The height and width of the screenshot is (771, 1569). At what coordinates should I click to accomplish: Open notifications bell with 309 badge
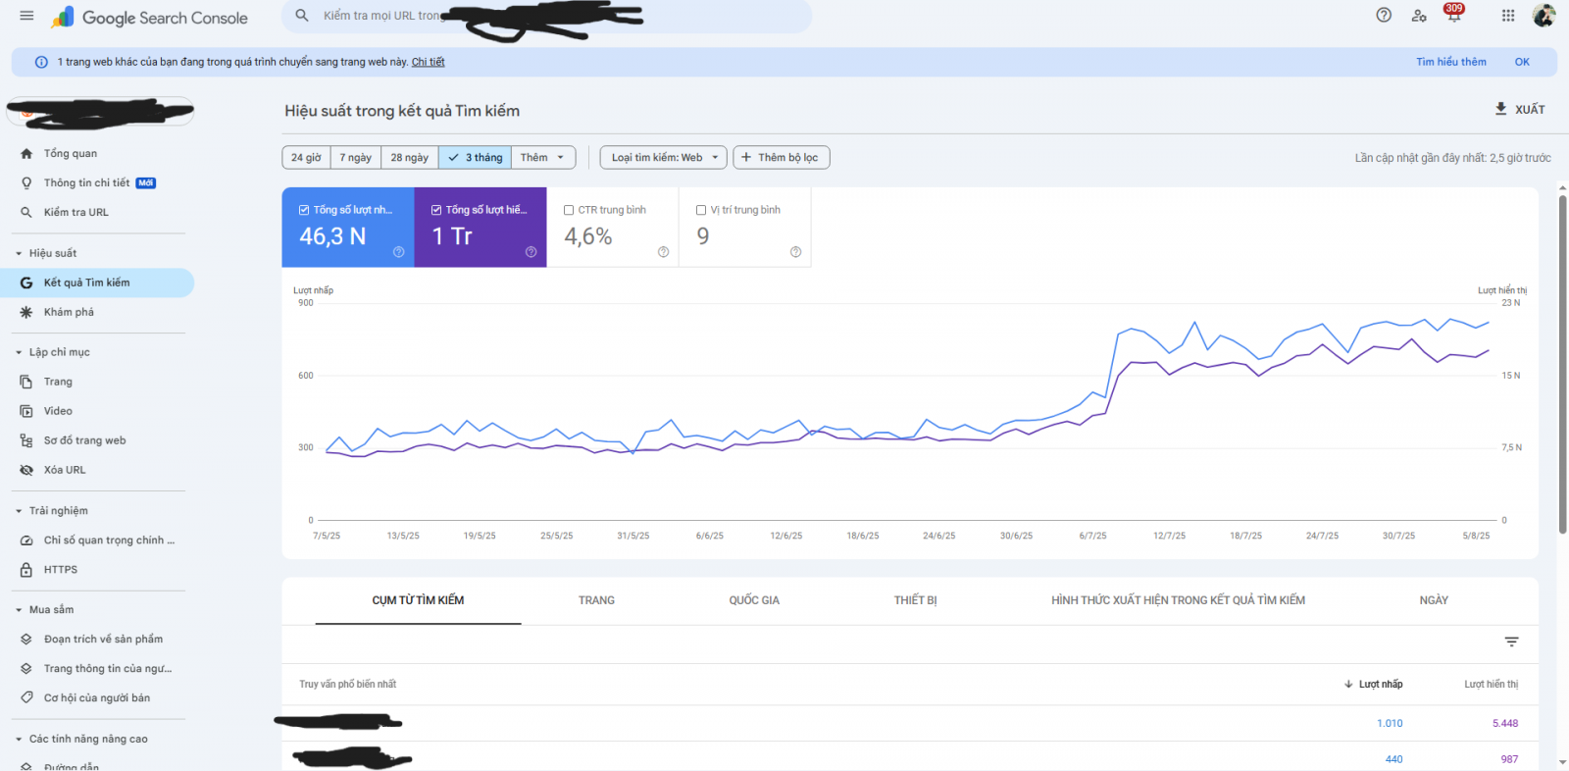1453,15
